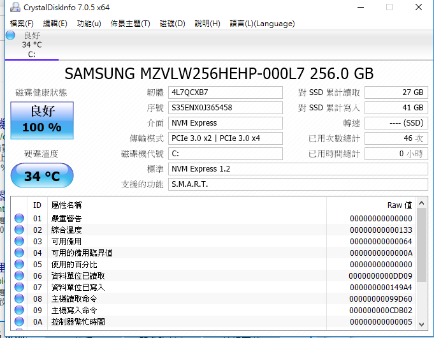Select attribute name 資料單位已寫入
The image size is (434, 338).
78,288
